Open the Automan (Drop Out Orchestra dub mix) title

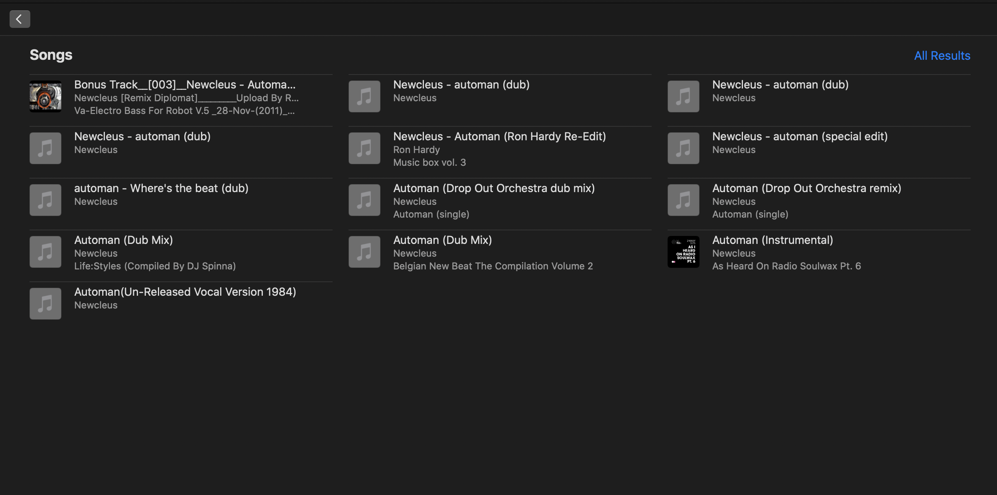coord(494,188)
